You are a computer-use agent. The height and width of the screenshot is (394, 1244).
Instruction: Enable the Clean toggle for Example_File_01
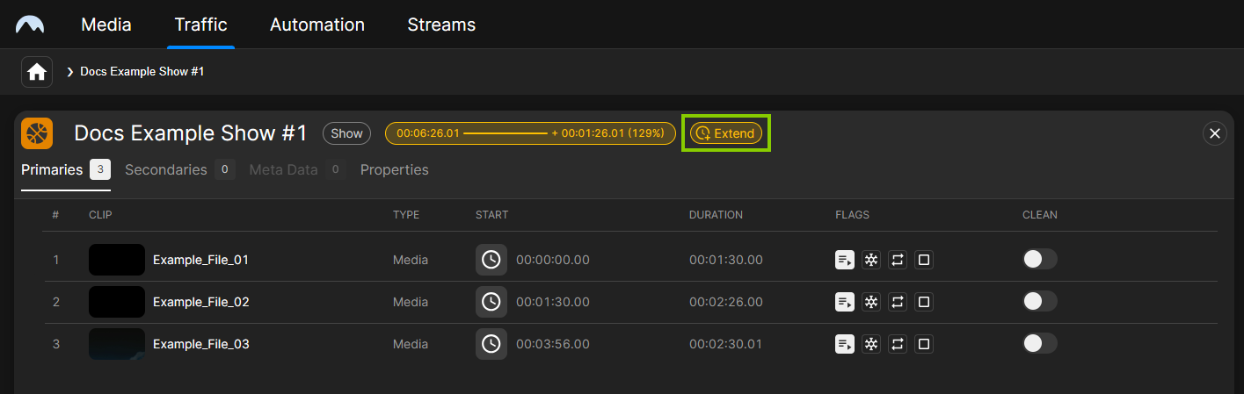click(1039, 260)
